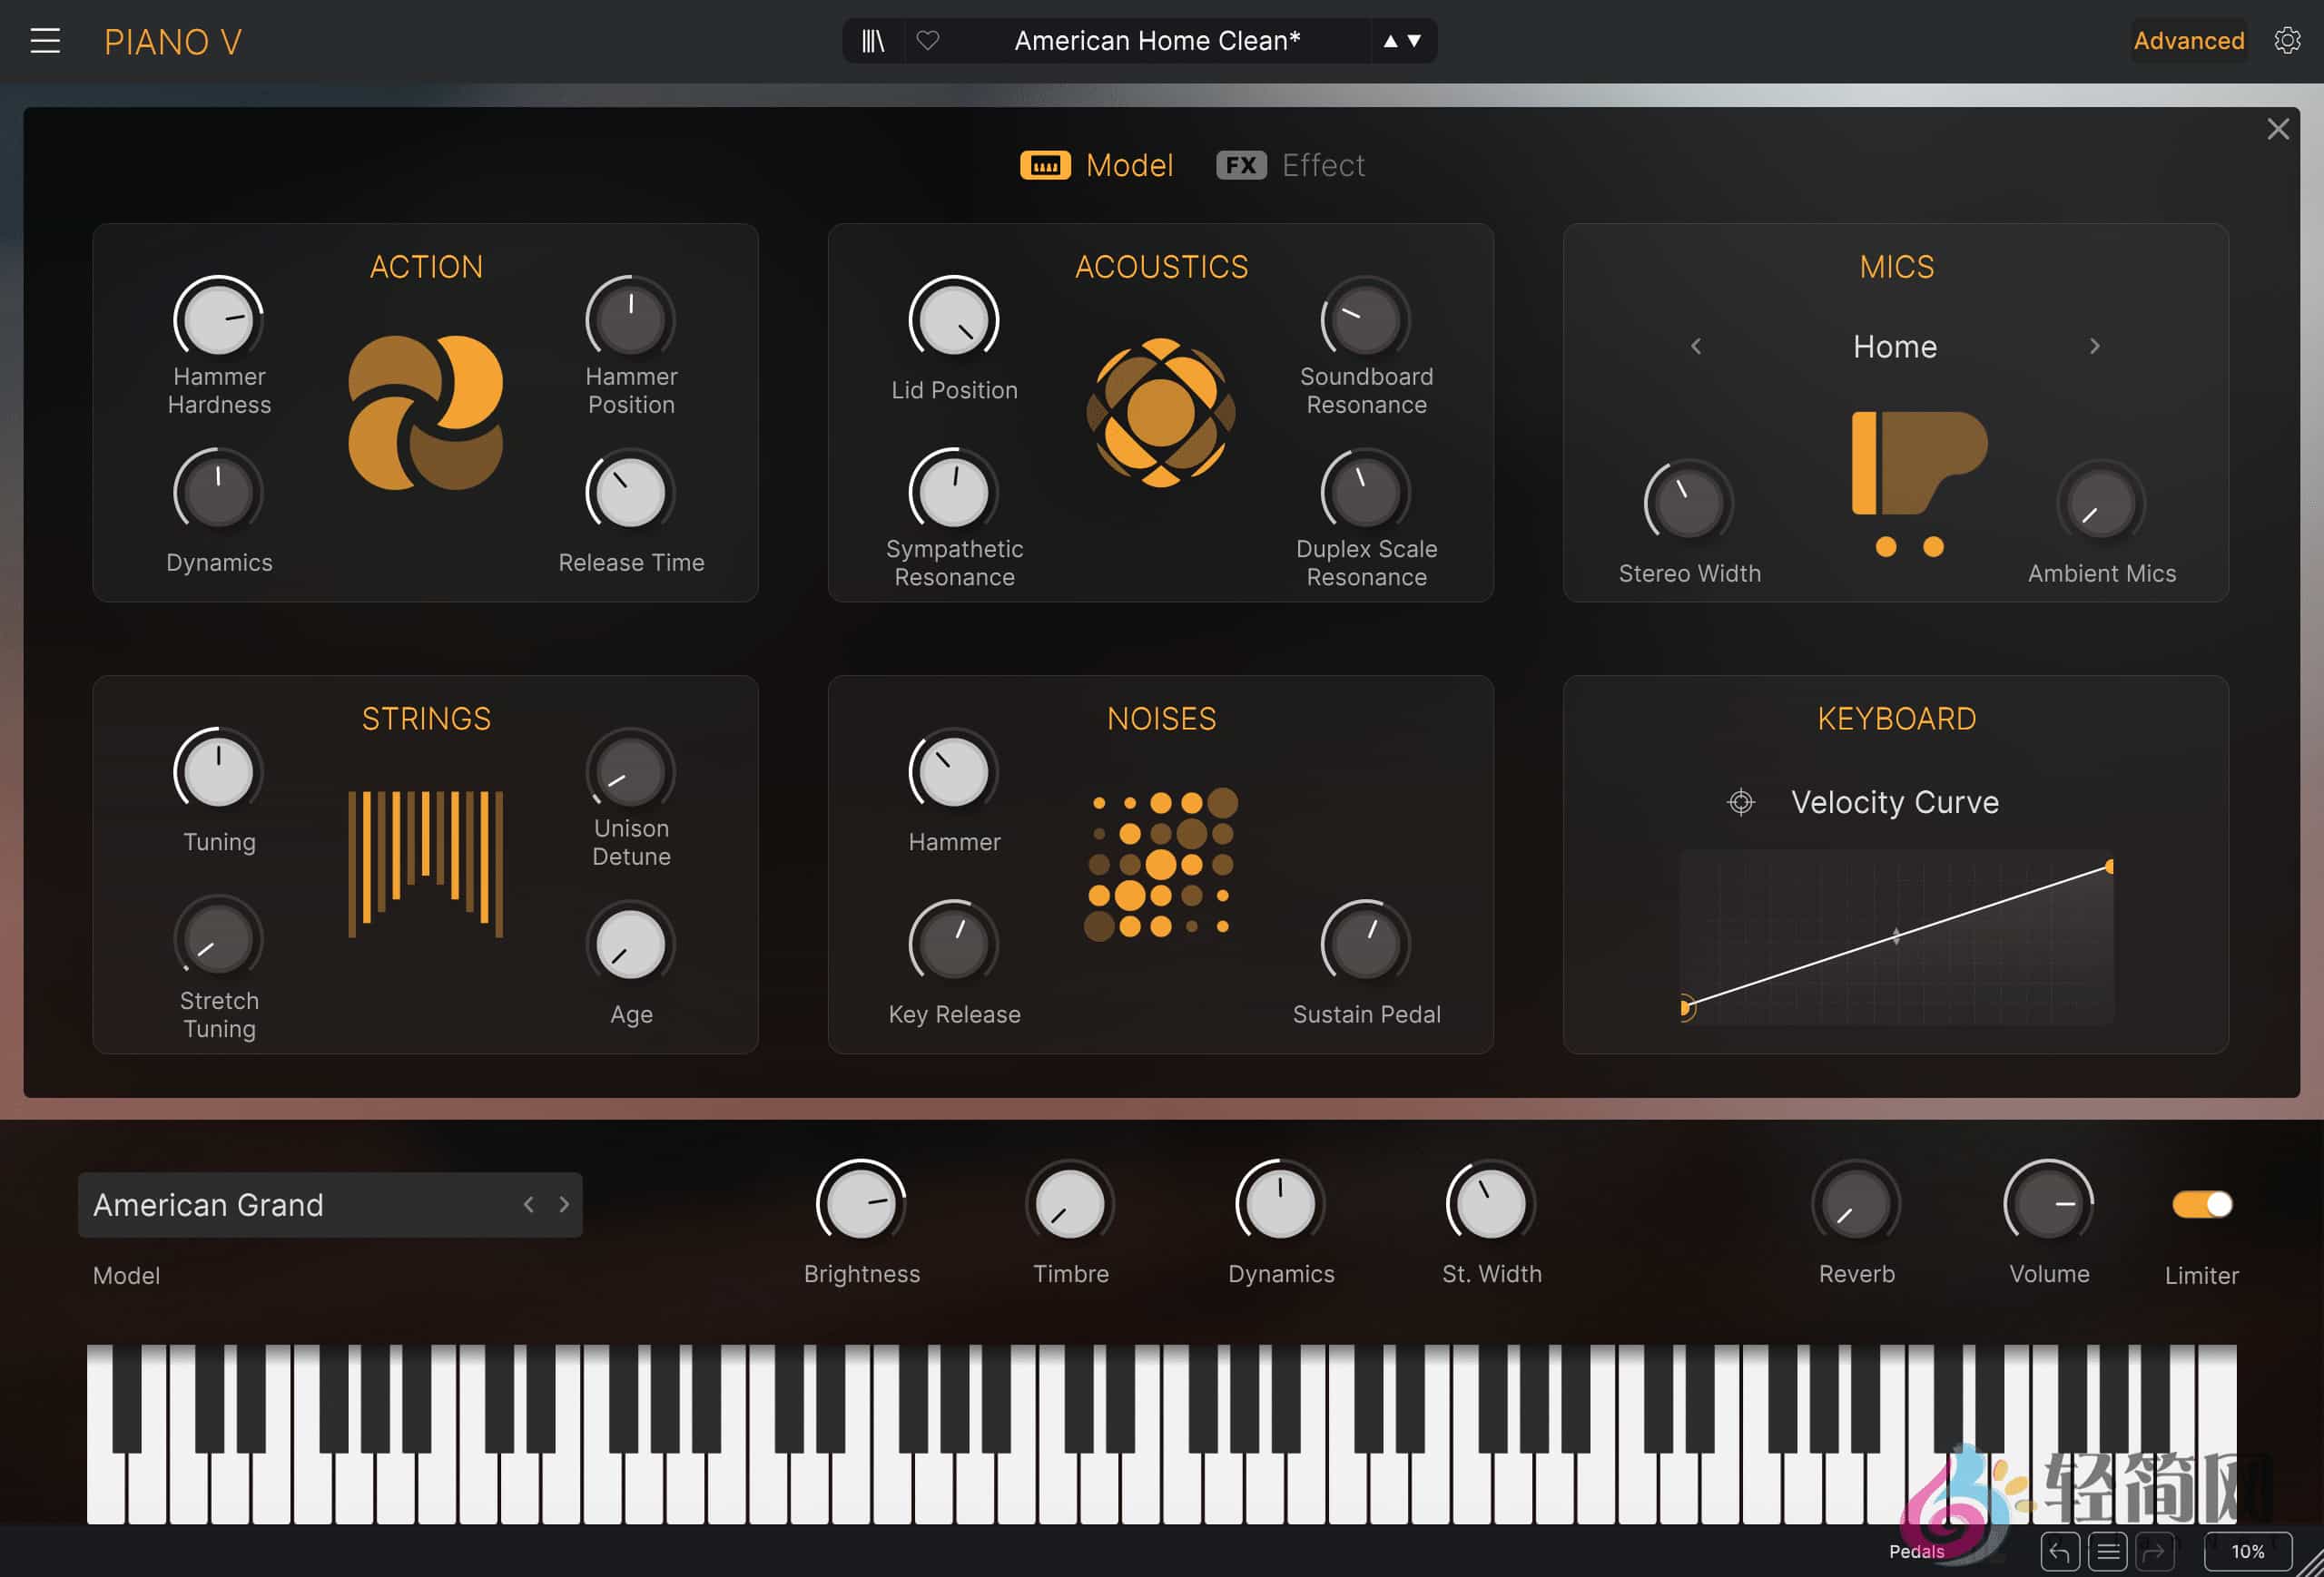Favorite the preset with heart icon

pos(928,41)
